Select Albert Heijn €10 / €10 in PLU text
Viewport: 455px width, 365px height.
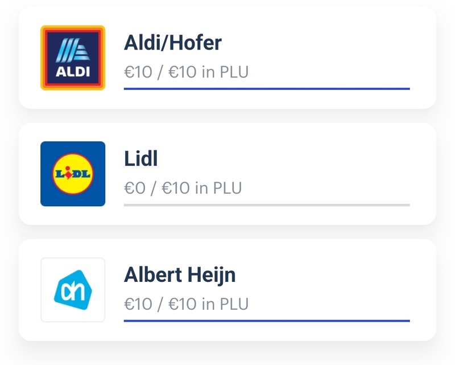click(186, 304)
